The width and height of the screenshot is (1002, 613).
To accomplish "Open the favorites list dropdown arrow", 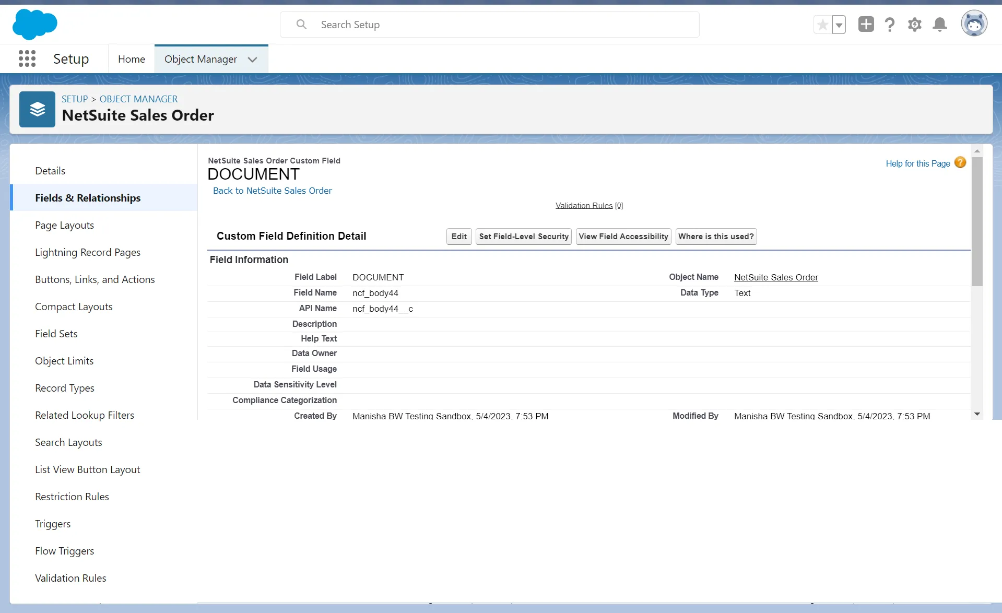I will point(839,25).
